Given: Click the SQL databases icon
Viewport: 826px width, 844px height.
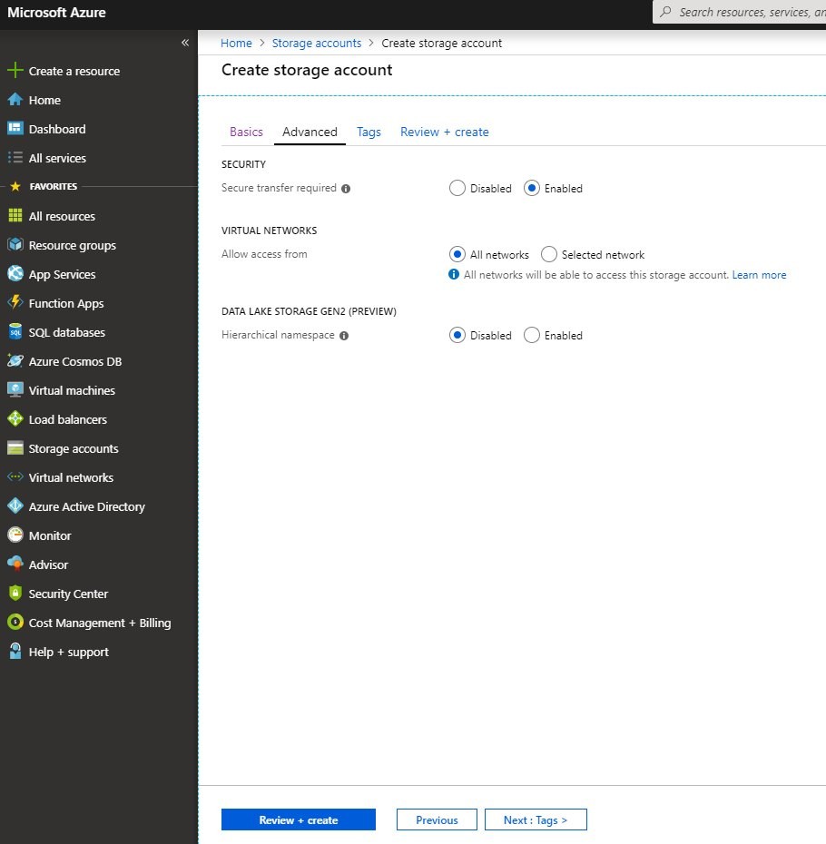Looking at the screenshot, I should [x=15, y=332].
